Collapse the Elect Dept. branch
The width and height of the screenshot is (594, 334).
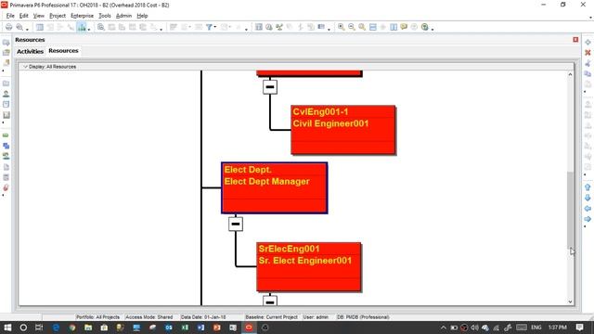tap(236, 224)
